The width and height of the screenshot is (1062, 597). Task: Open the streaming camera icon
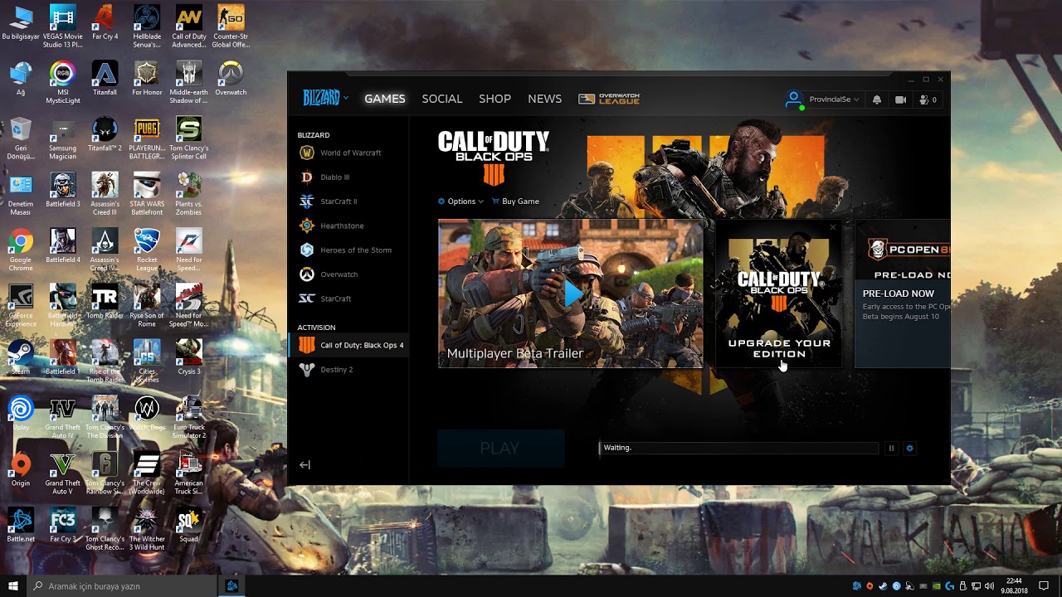[x=900, y=99]
